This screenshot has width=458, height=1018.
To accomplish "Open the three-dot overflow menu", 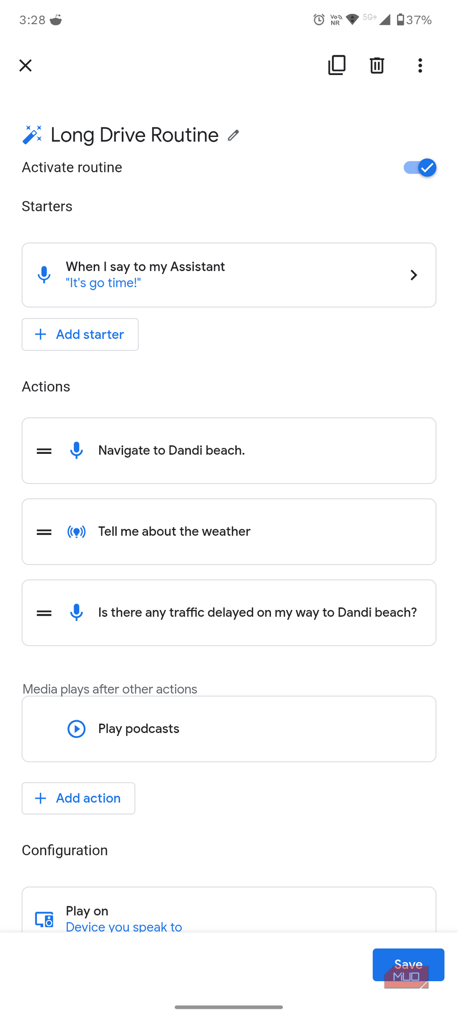I will pyautogui.click(x=420, y=65).
